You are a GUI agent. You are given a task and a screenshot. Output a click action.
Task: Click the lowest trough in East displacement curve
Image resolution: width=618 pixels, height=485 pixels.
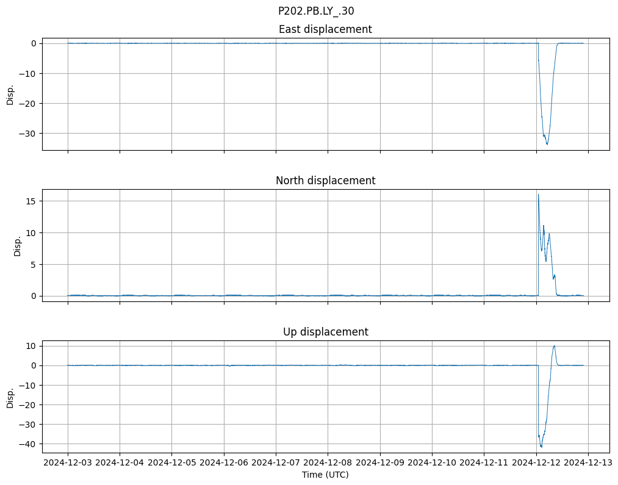(x=547, y=144)
